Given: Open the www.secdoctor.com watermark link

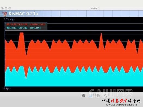Looking at the screenshot, I should (x=121, y=105).
